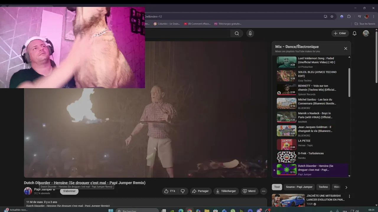Close the Mix - Dance/Électronique playlist panel
This screenshot has width=378, height=212.
point(346,48)
